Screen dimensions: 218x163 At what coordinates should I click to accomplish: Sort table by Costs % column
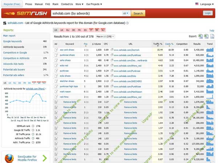(x=169, y=44)
